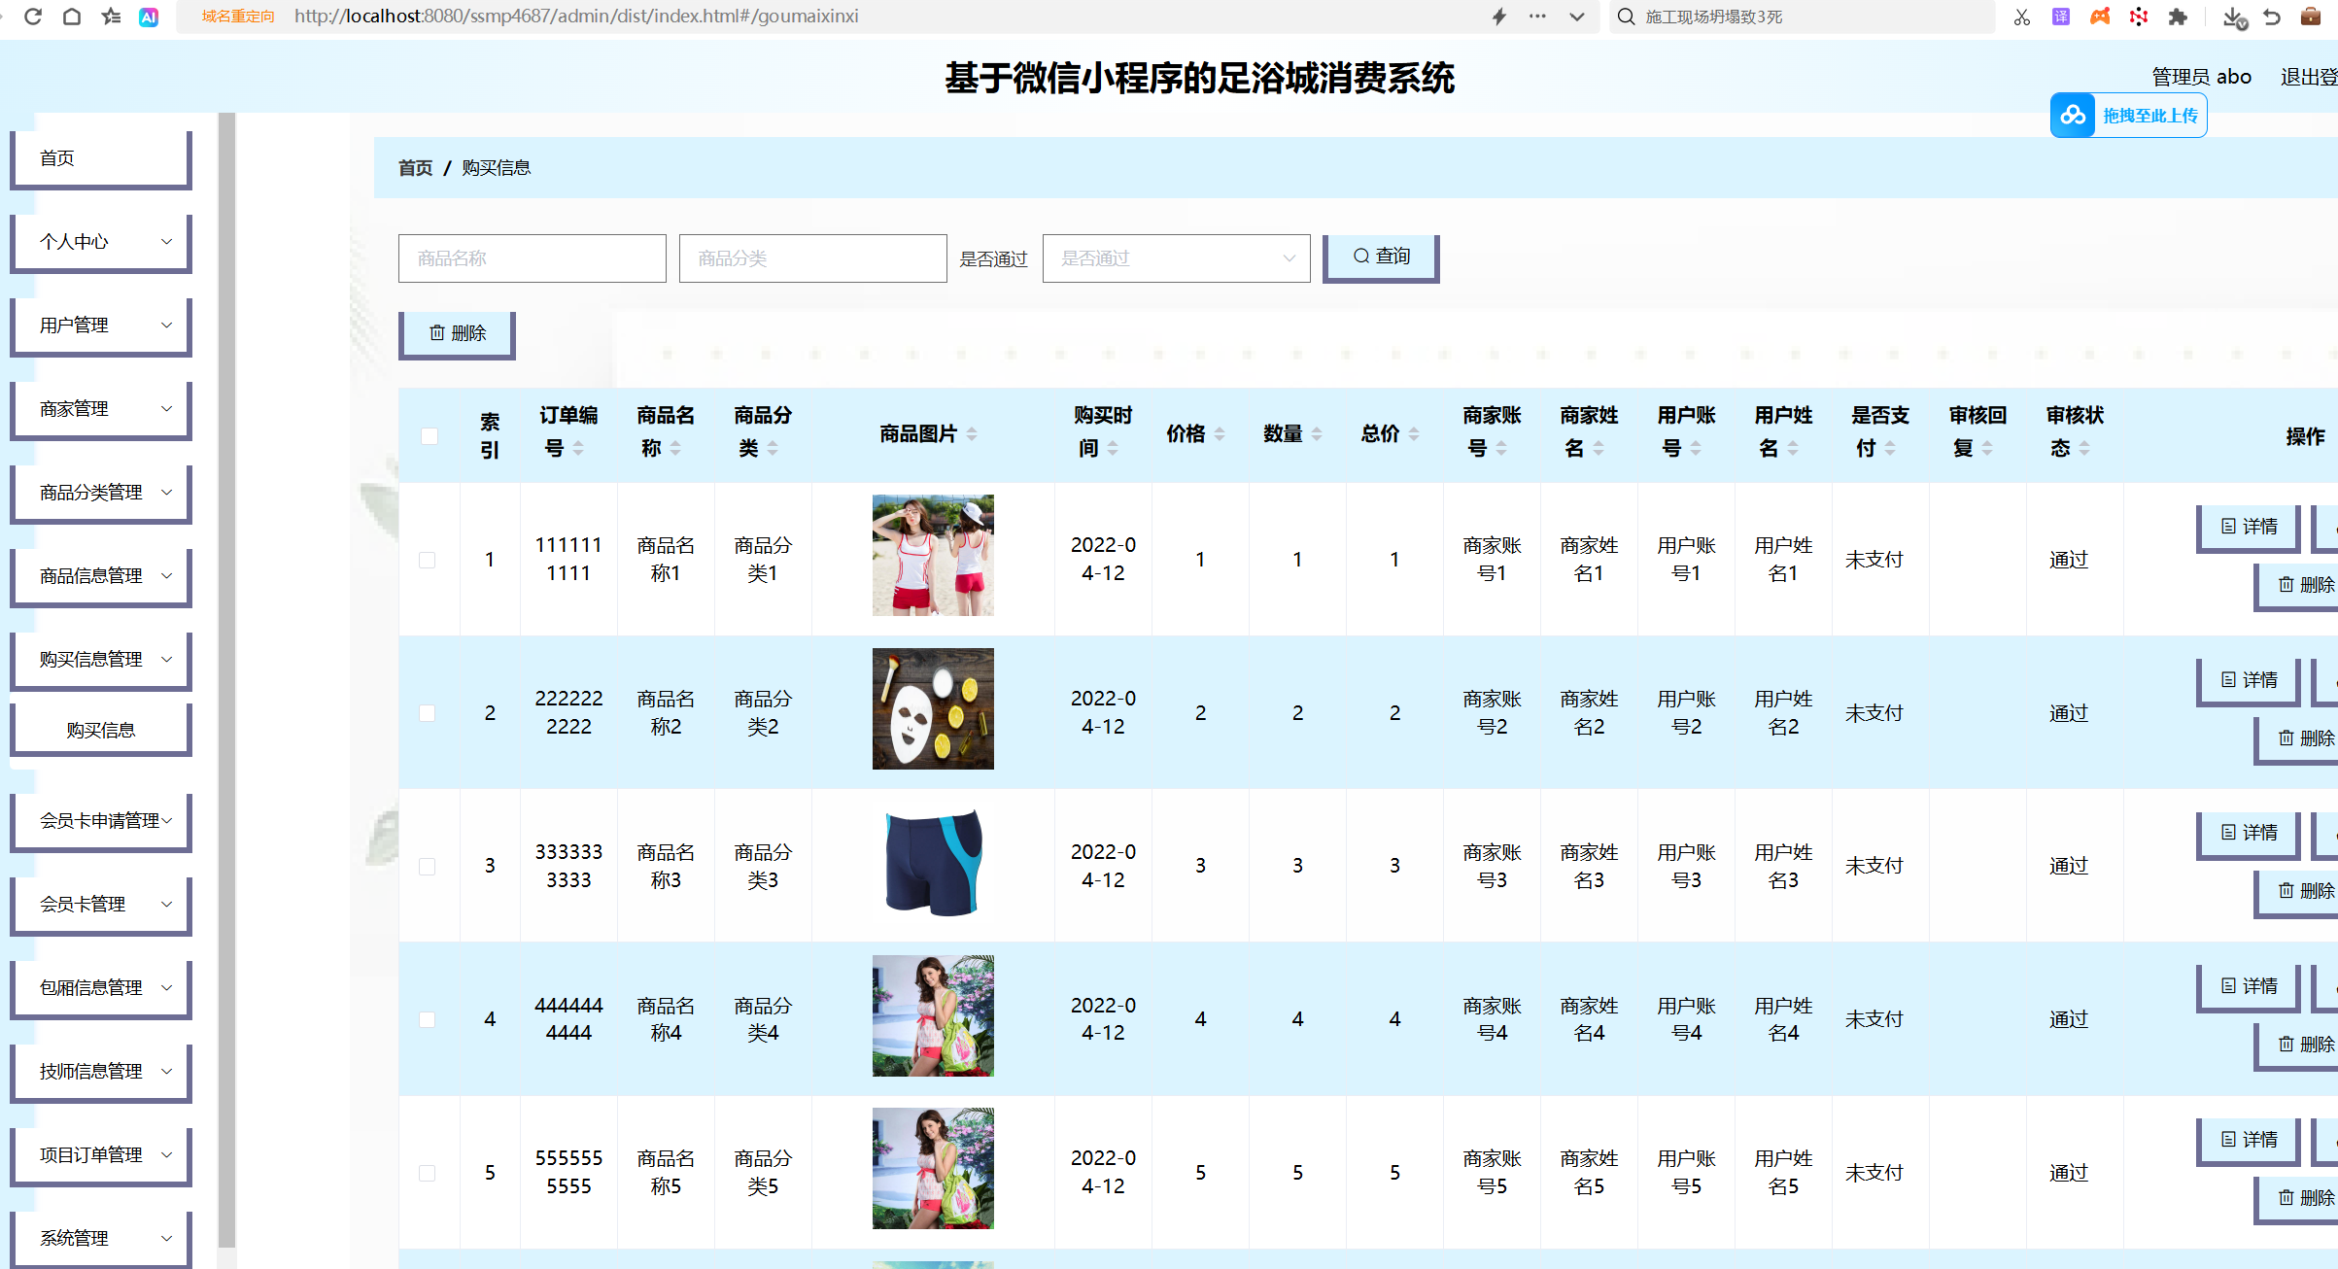
Task: Expand the 用户管理 sidebar menu
Action: [101, 326]
